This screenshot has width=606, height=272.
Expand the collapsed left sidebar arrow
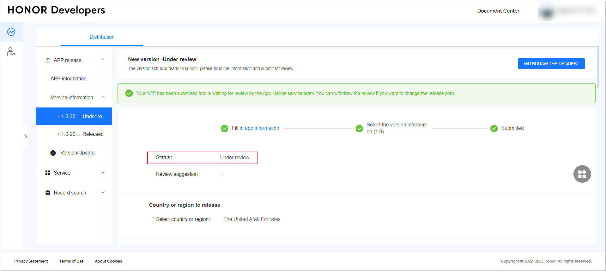coord(26,136)
